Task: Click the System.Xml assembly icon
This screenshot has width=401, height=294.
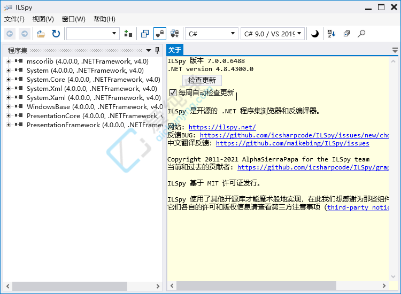Action: click(19, 88)
